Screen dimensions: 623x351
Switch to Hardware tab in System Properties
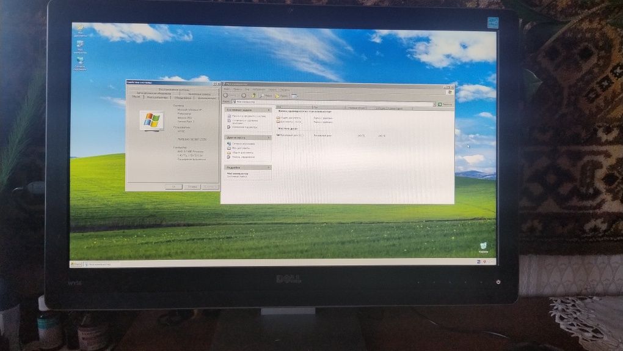(x=183, y=97)
